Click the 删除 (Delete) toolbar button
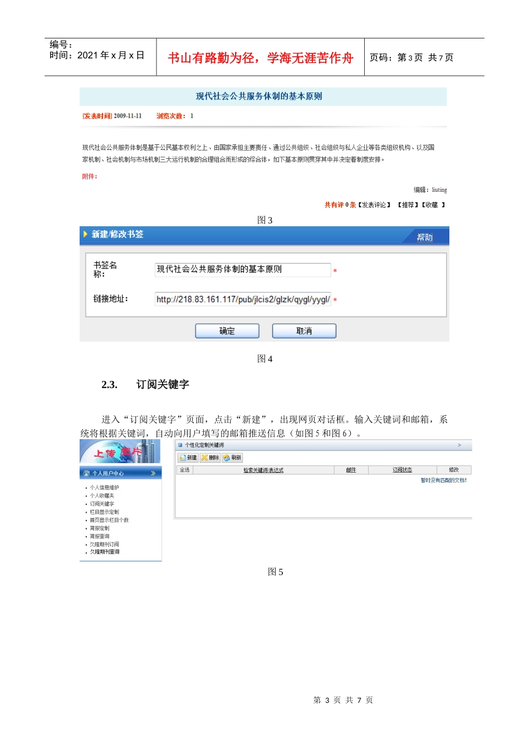Screen dimensions: 529x749 [210, 458]
